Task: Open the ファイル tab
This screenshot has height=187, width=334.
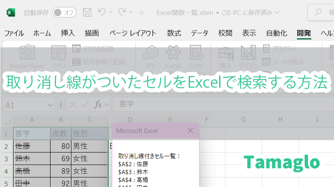Action: pos(14,33)
